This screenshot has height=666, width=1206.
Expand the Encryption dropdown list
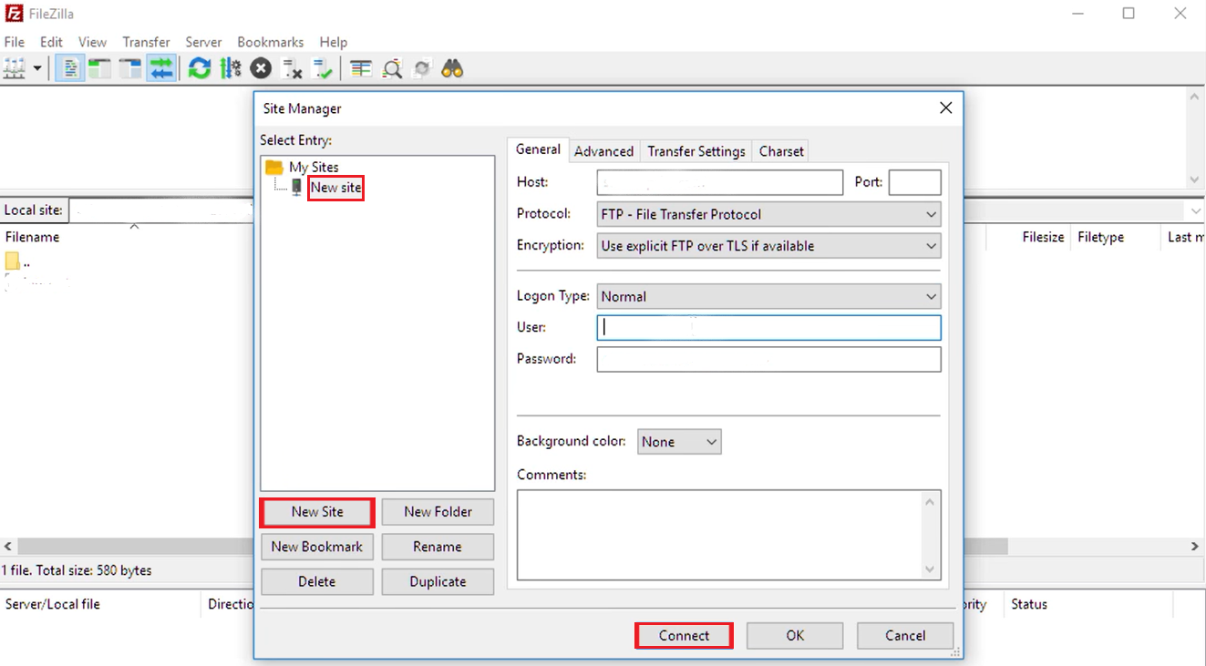tap(768, 246)
